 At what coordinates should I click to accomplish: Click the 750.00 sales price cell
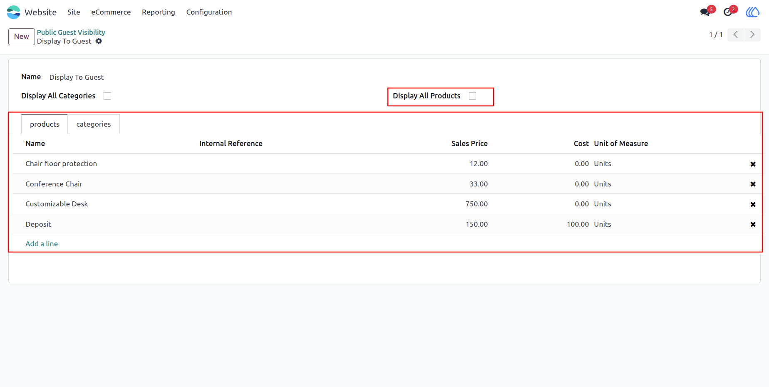[x=476, y=204]
